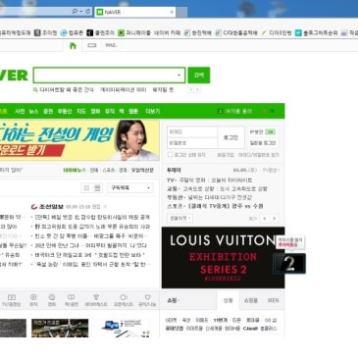358x358 pixels.
Task: Open the 네이버캐스트 category icon
Action: 96,300
